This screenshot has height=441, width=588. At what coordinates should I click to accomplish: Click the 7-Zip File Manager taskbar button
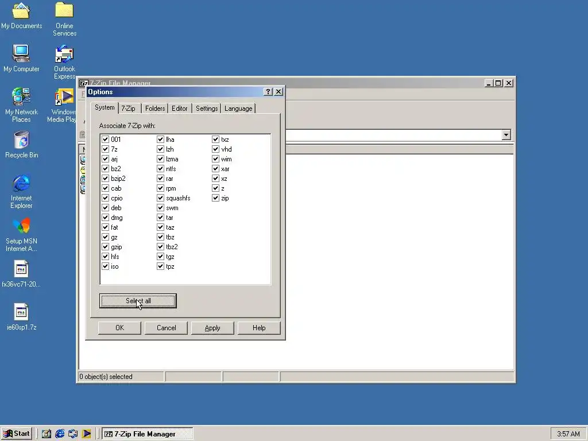coord(148,434)
